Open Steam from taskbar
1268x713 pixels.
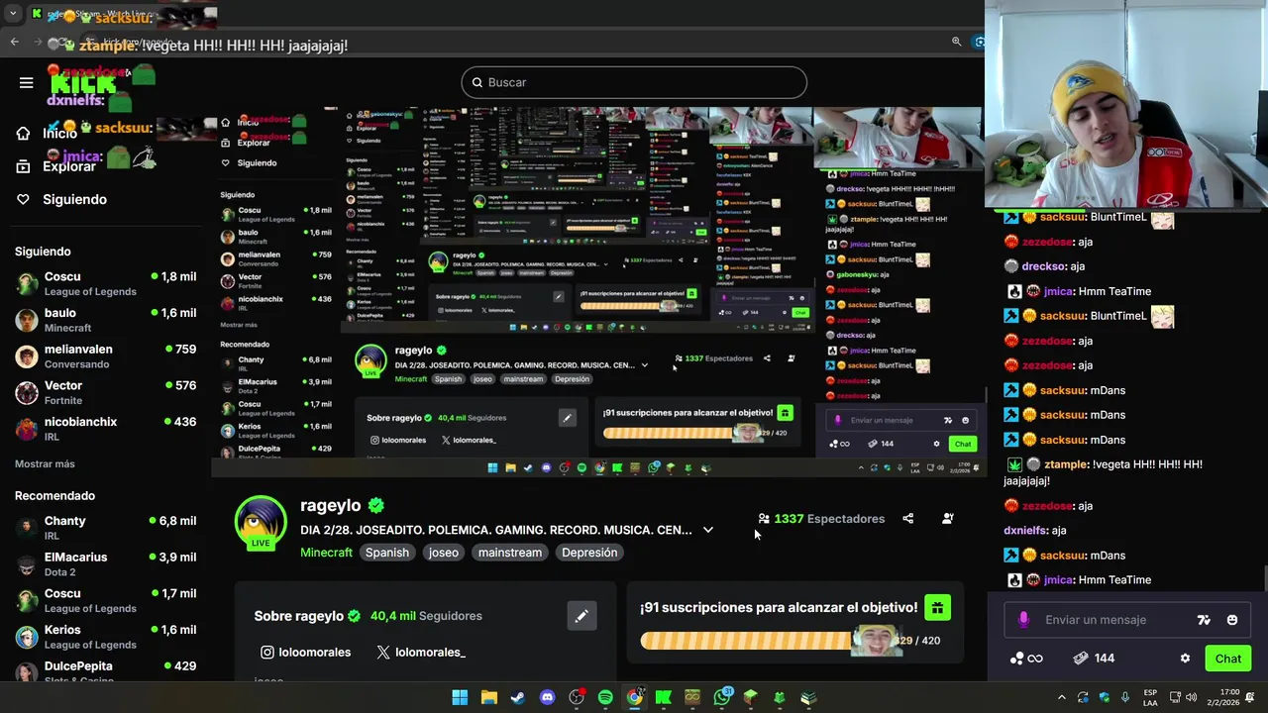pyautogui.click(x=518, y=697)
